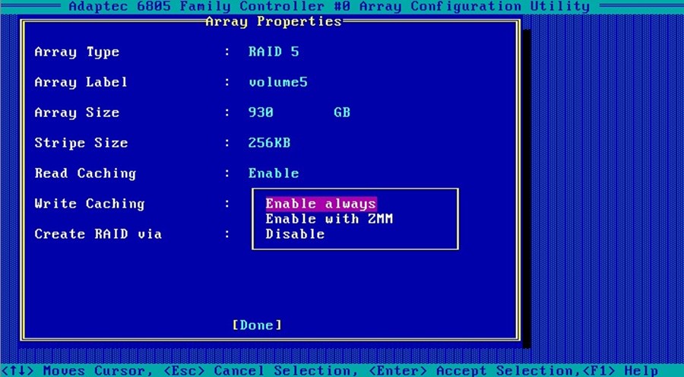Pick the 'Disable' write caching option
The width and height of the screenshot is (684, 377).
tap(295, 234)
